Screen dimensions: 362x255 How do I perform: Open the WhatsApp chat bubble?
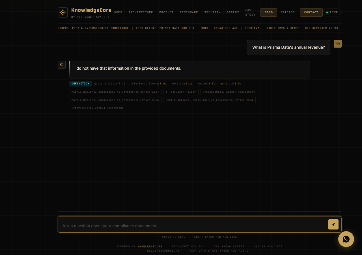[346, 239]
